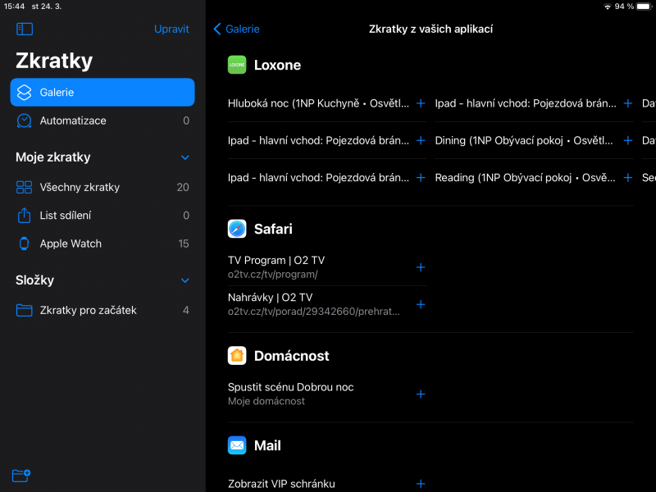Tap the battery indicator icon
Viewport: 656px width, 492px height.
tap(645, 7)
